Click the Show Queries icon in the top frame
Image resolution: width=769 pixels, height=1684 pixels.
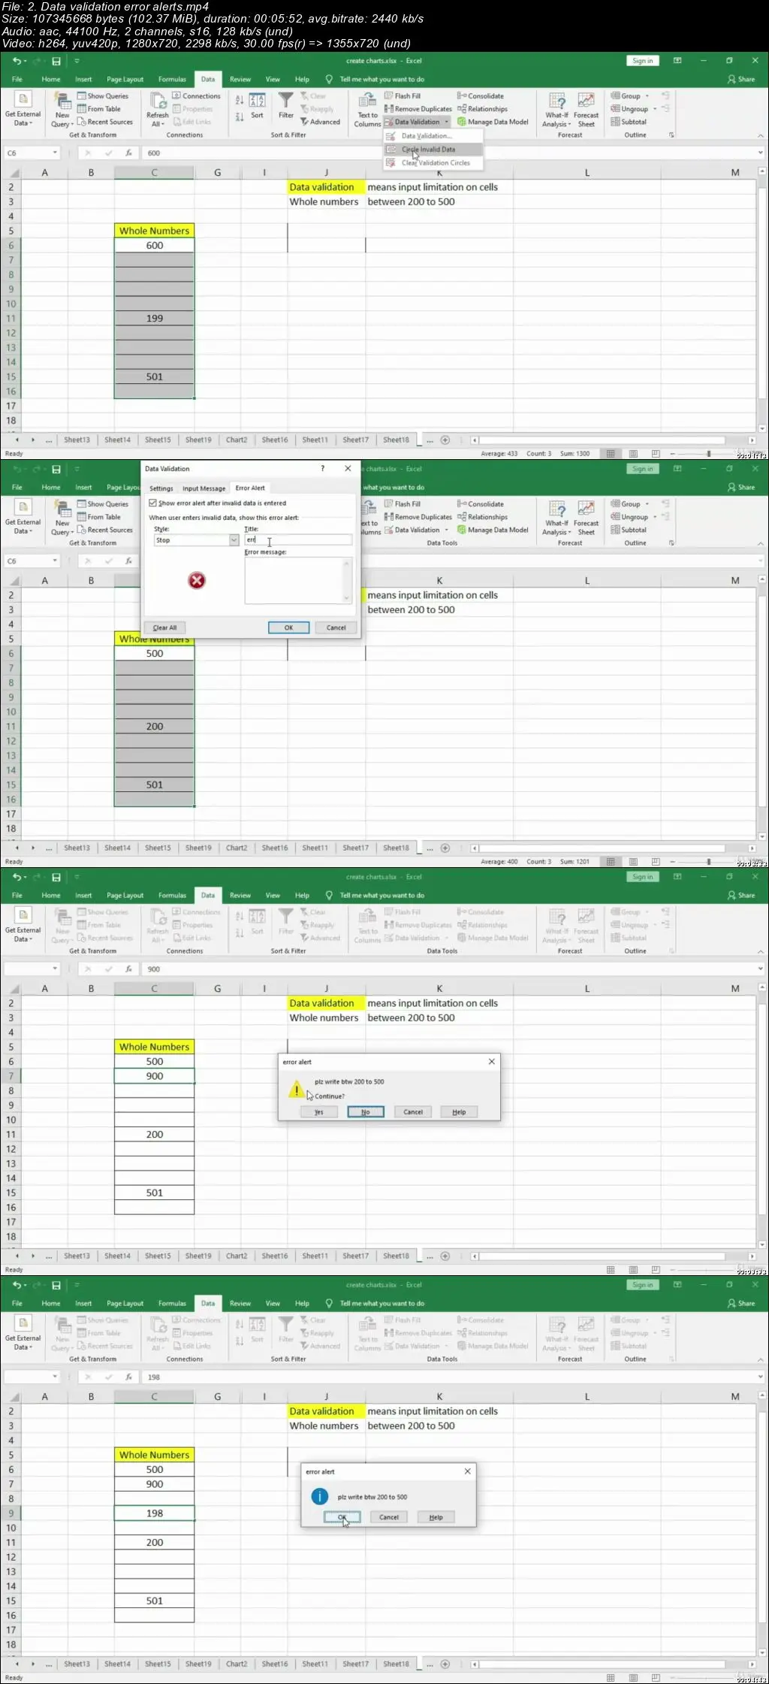click(82, 96)
